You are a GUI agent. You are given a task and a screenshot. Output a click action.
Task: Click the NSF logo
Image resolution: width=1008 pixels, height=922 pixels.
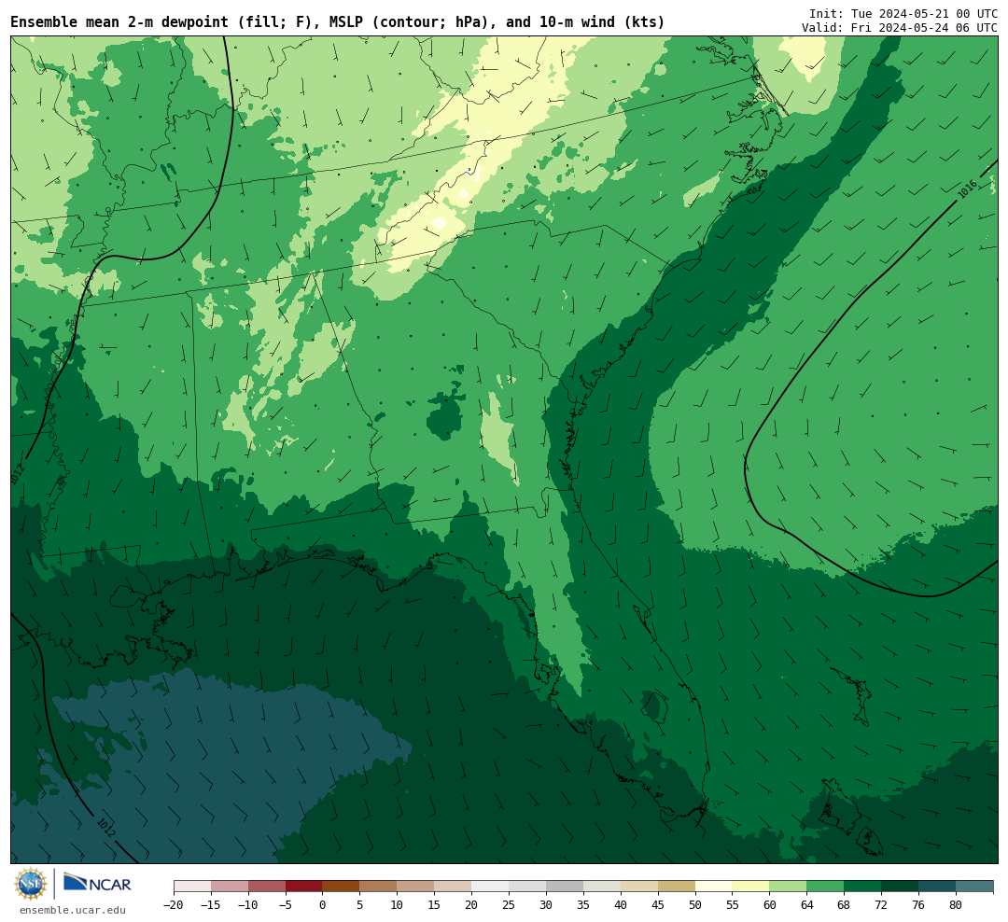coord(31,884)
